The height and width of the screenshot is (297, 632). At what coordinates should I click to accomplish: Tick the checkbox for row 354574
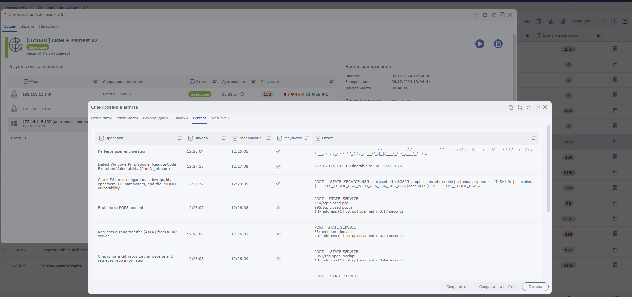[5, 265]
